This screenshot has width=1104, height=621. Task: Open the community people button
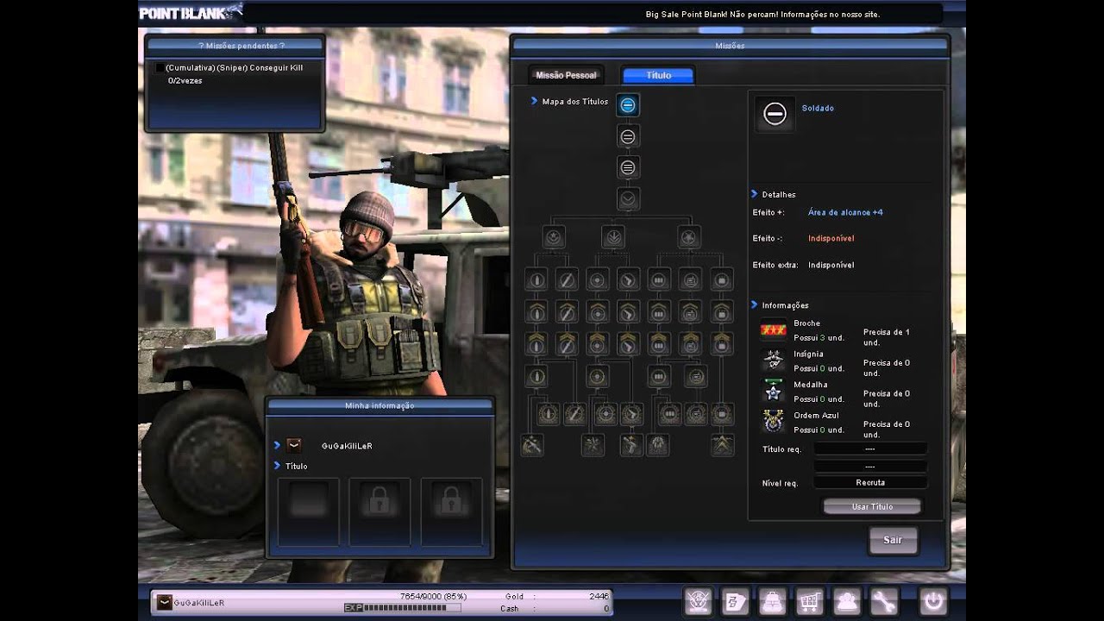point(846,601)
